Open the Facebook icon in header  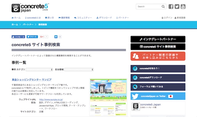click(171, 6)
